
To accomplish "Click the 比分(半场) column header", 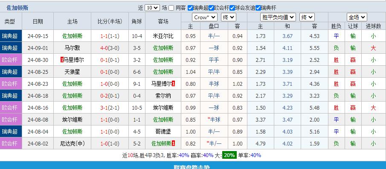I will [x=110, y=21].
